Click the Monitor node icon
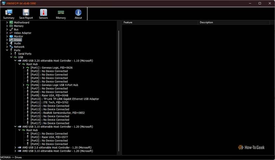This screenshot has width=275, height=160. [11, 36]
